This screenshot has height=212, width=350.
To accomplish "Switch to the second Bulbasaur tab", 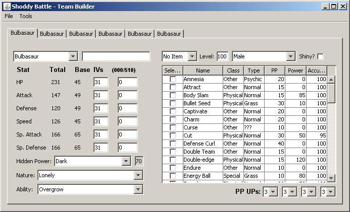I will pyautogui.click(x=52, y=34).
